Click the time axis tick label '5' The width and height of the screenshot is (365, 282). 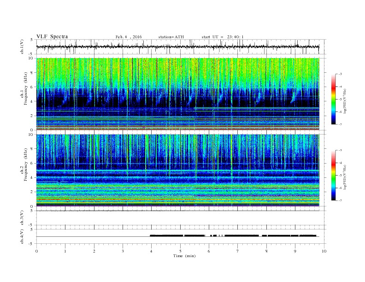point(180,251)
